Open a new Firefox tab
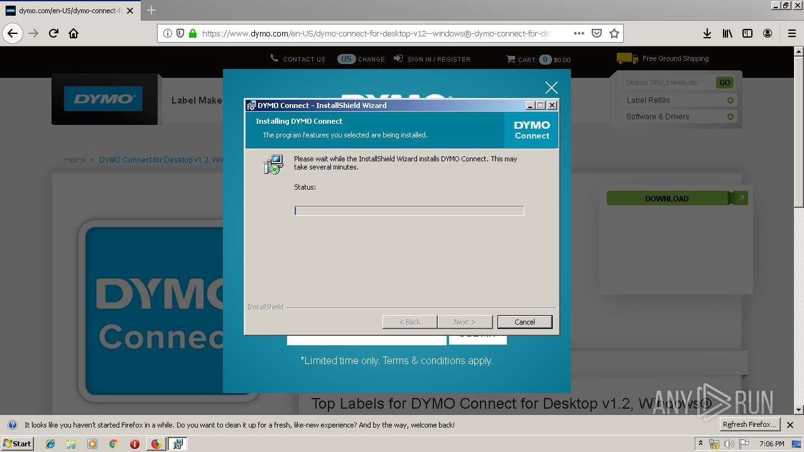This screenshot has width=804, height=452. pyautogui.click(x=151, y=10)
